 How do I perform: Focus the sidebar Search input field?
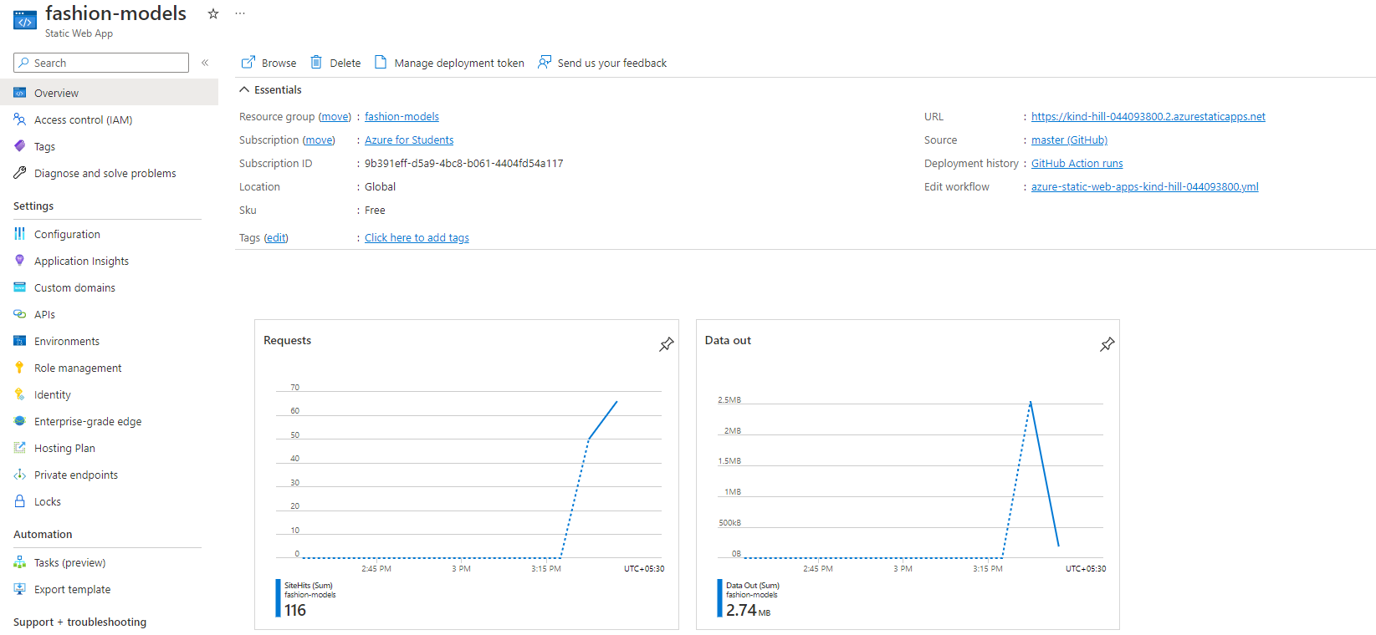pyautogui.click(x=101, y=63)
